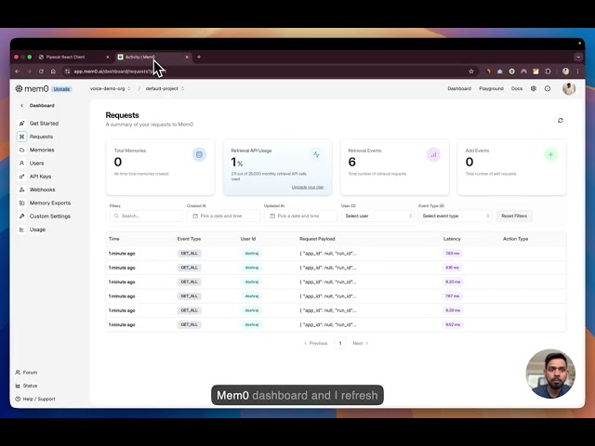Go to Next page
This screenshot has height=446, width=595.
pos(360,343)
